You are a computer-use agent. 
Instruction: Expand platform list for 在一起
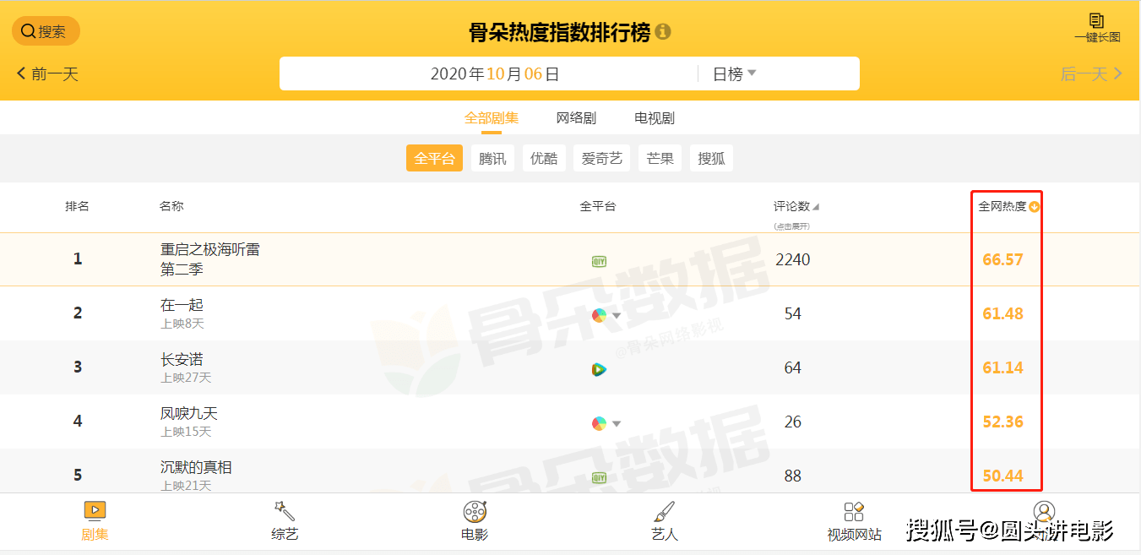pyautogui.click(x=617, y=316)
